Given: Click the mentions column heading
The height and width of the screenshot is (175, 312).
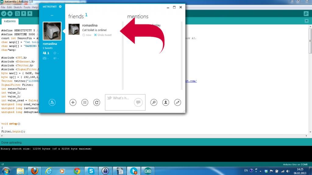Looking at the screenshot, I should tap(138, 16).
